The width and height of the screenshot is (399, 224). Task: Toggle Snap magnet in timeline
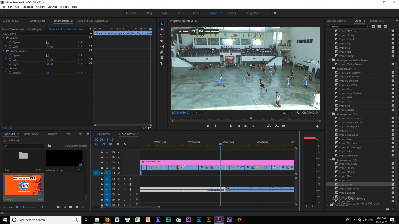click(103, 144)
